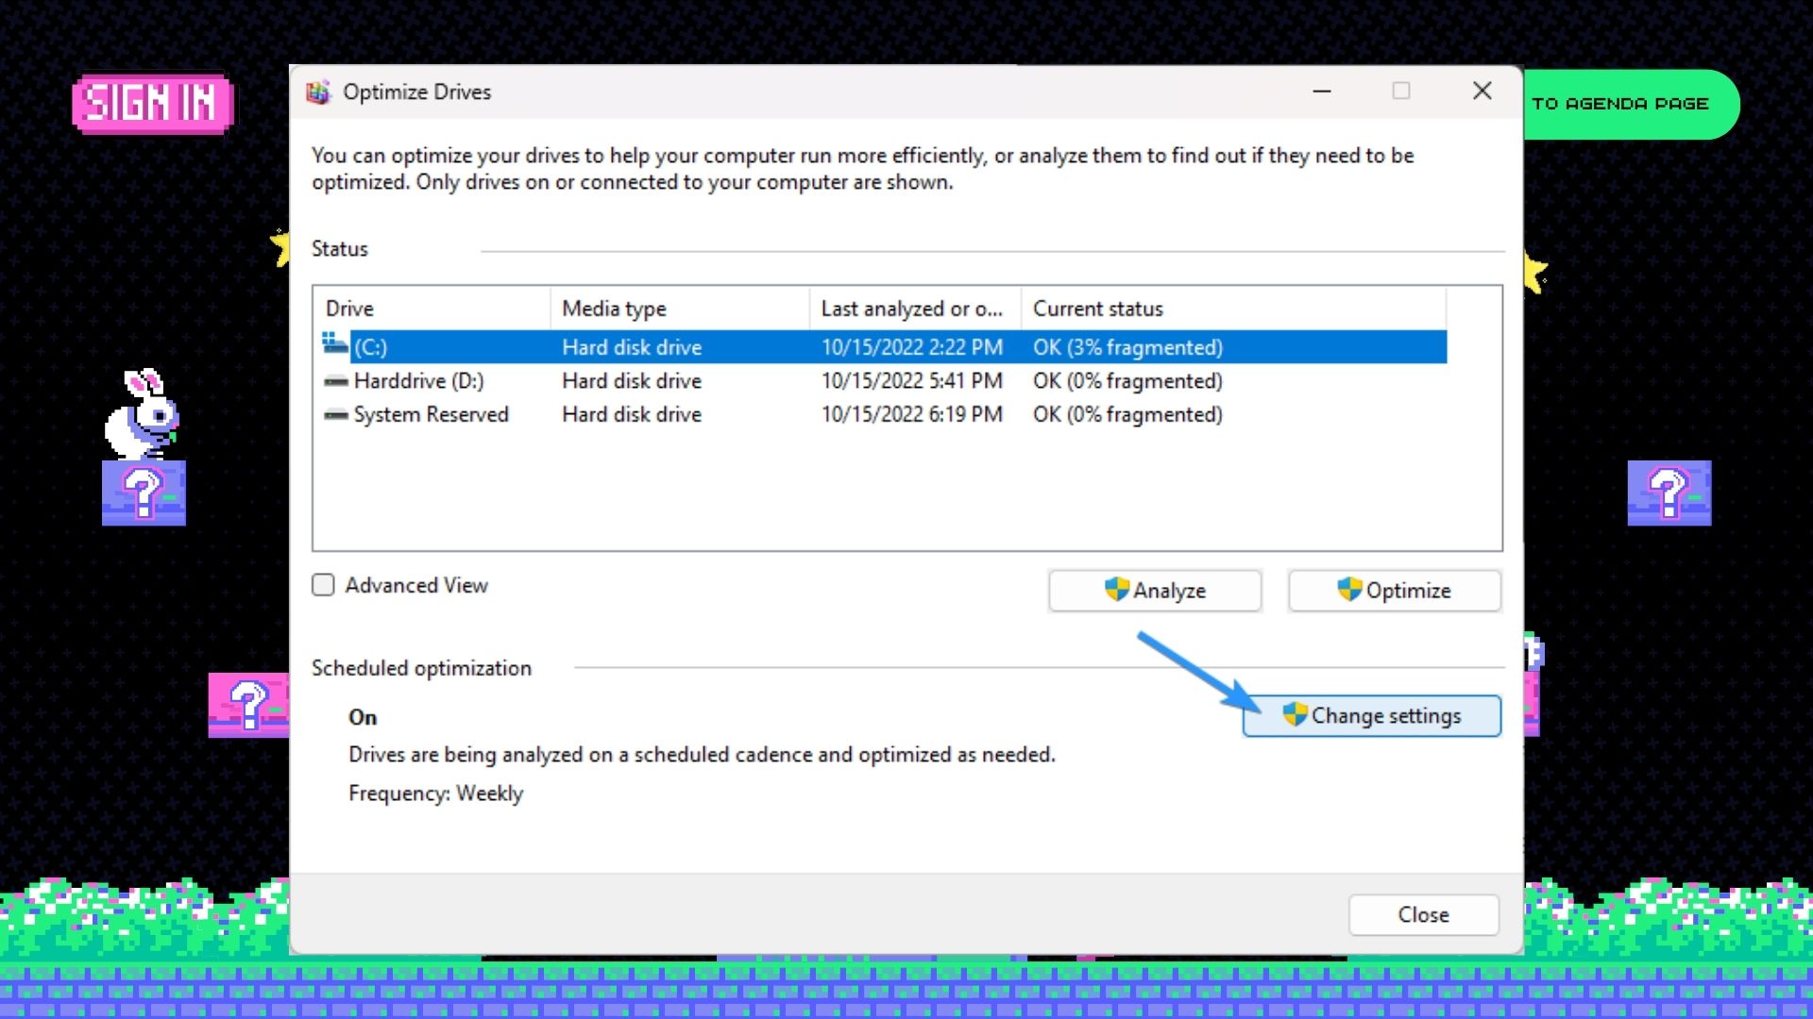This screenshot has width=1813, height=1019.
Task: Click the pink SIGN IN button
Action: (x=152, y=103)
